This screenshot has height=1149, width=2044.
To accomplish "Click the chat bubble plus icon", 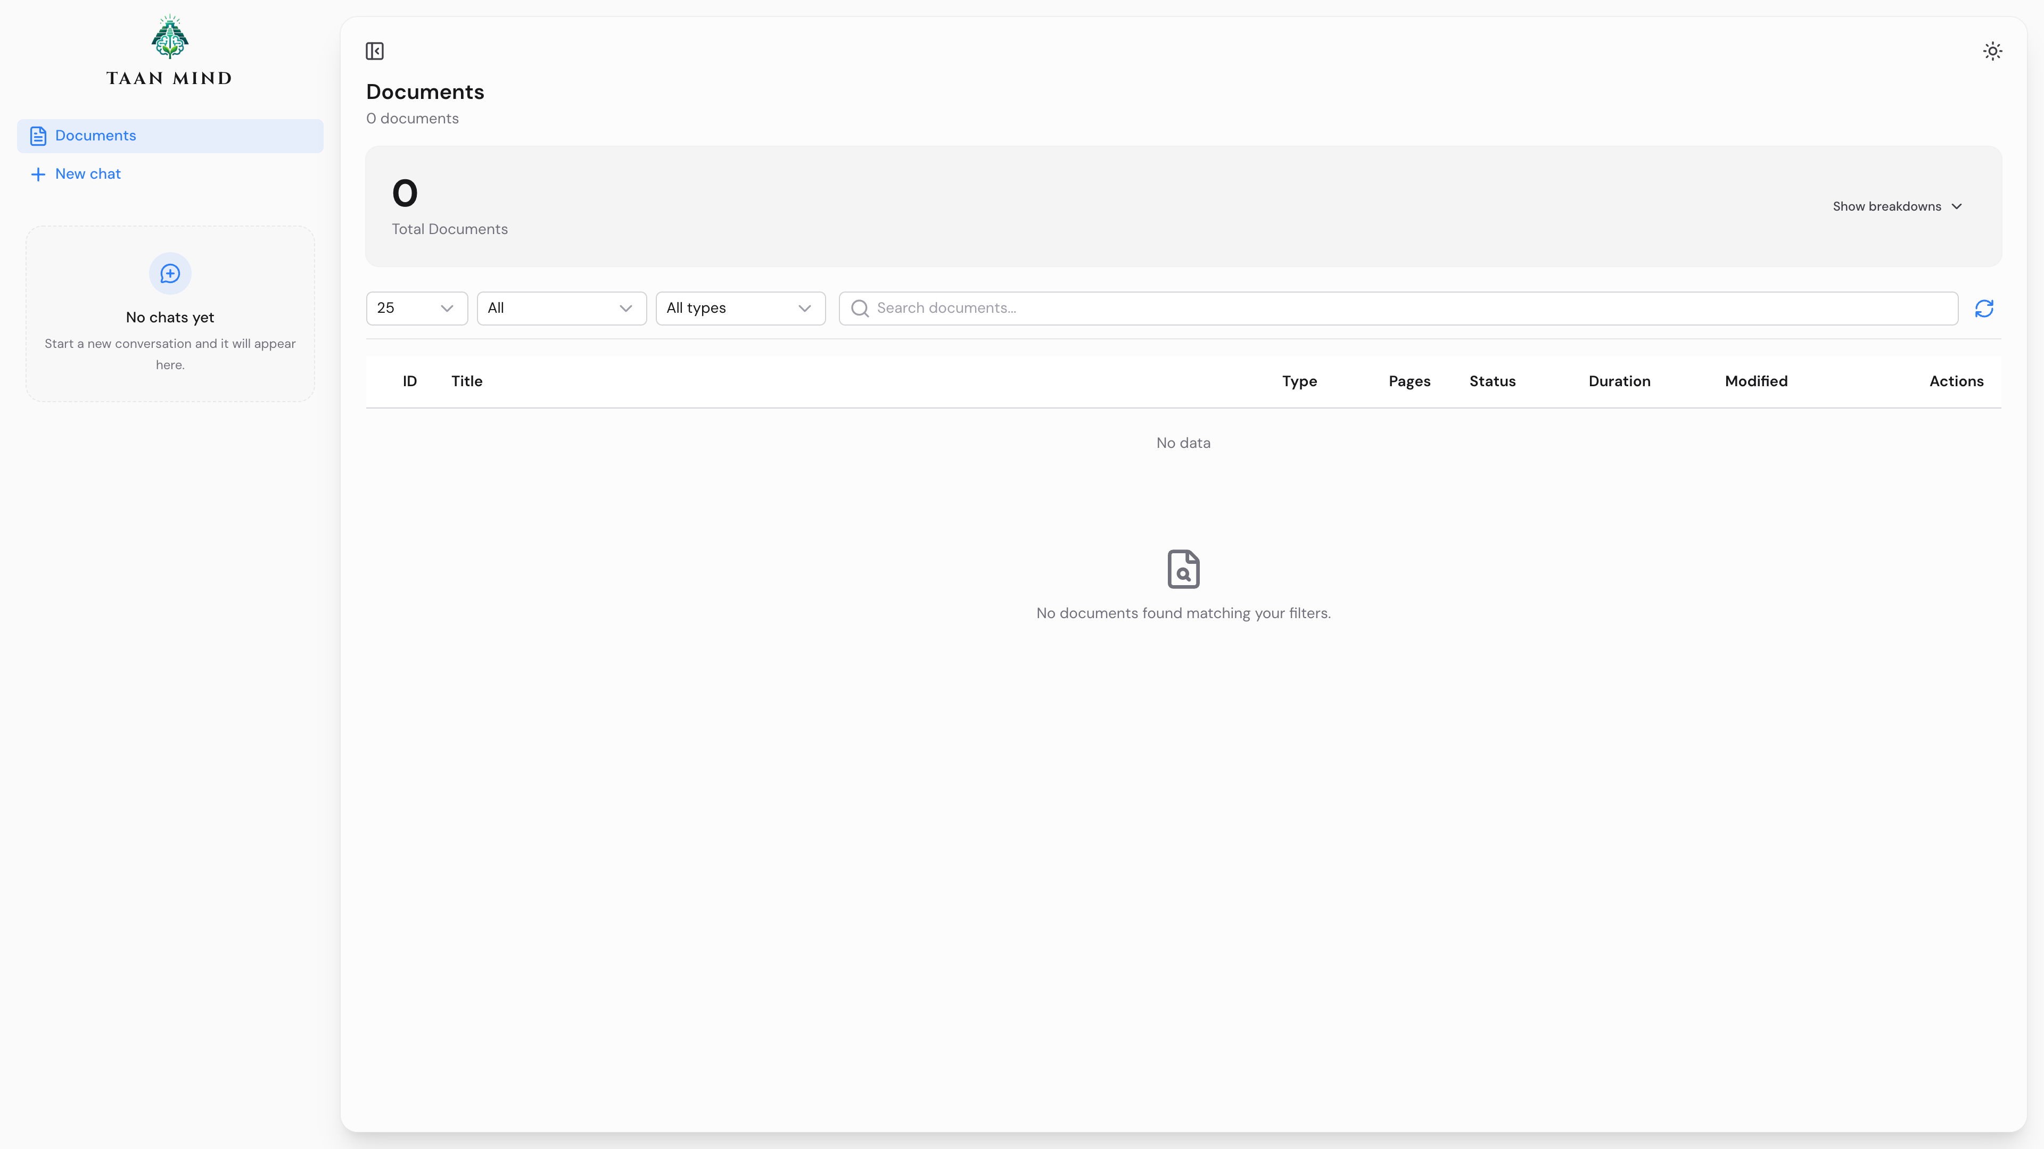I will point(170,273).
